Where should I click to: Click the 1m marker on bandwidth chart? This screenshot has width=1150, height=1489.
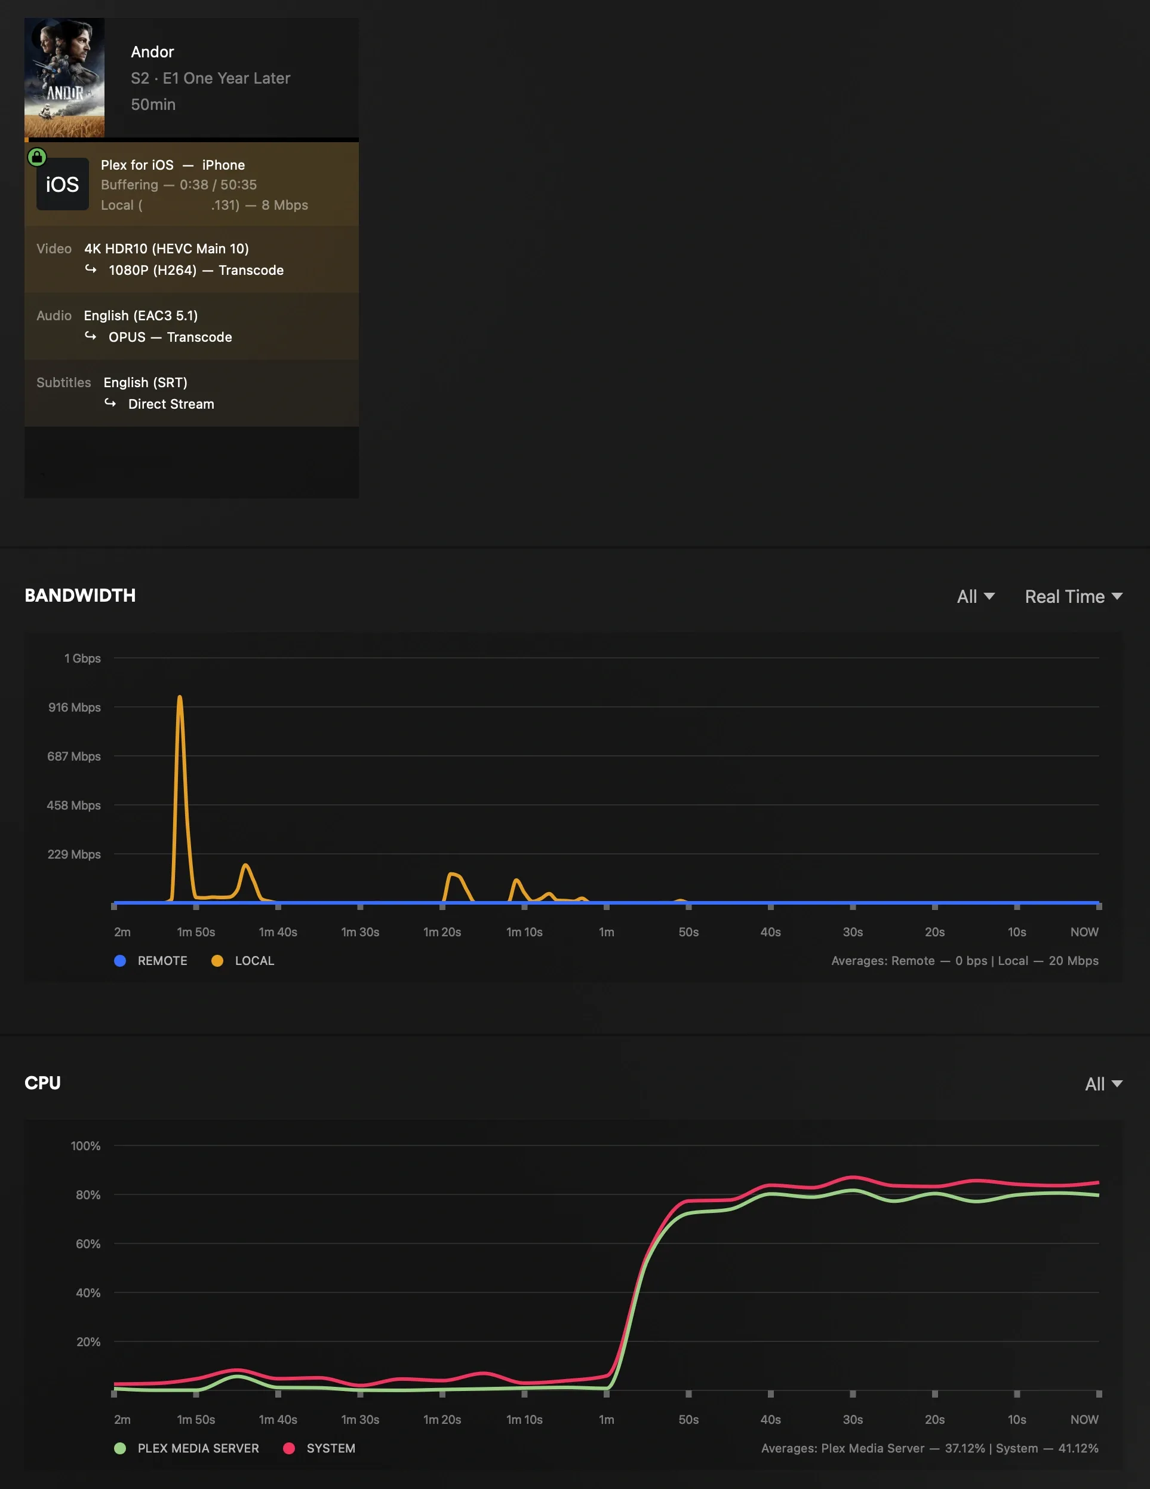606,932
